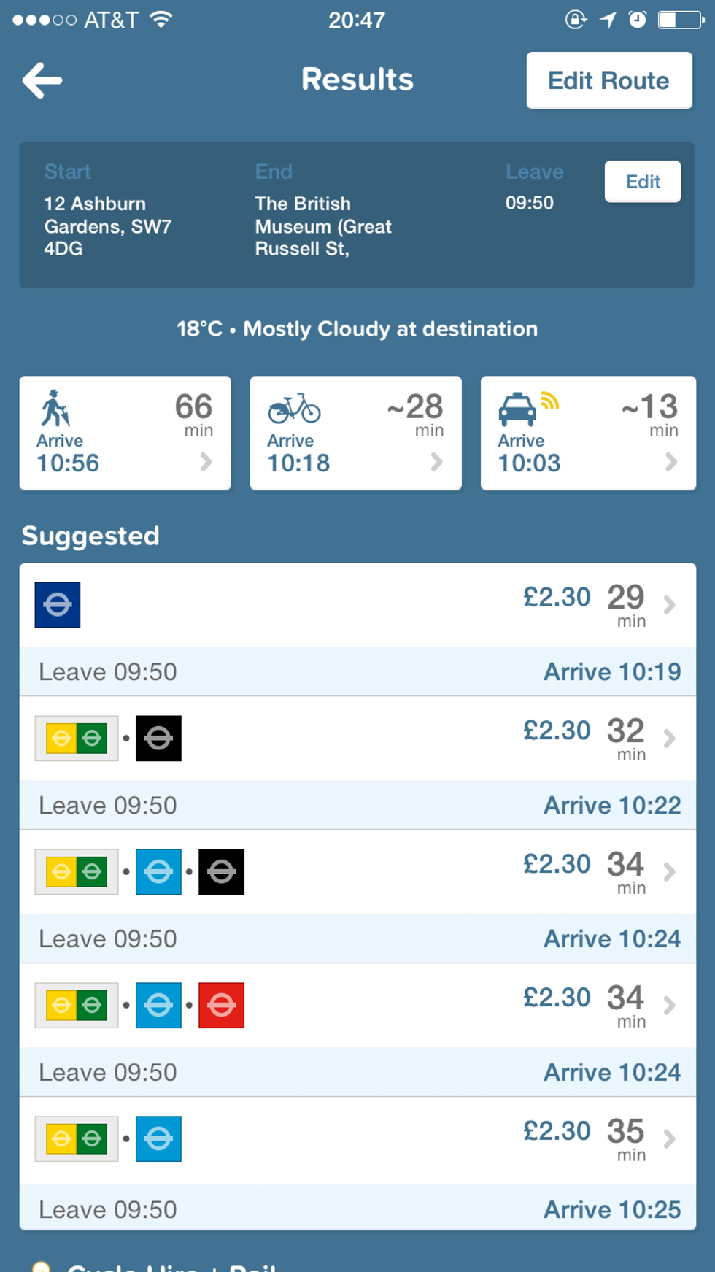Expand the ~13 min taxi option chevron
The width and height of the screenshot is (715, 1272).
(x=671, y=462)
